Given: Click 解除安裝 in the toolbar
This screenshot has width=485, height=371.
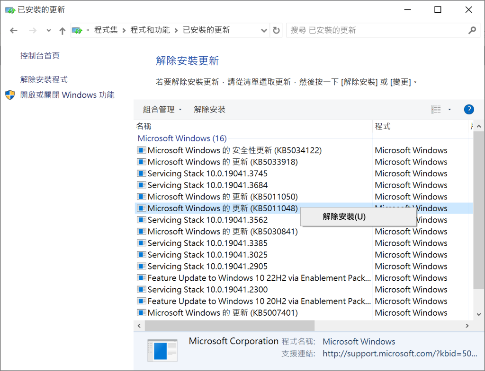Looking at the screenshot, I should coord(210,109).
